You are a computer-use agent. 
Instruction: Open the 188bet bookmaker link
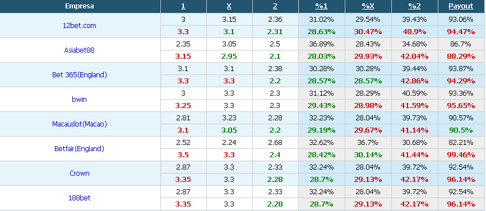pyautogui.click(x=80, y=198)
